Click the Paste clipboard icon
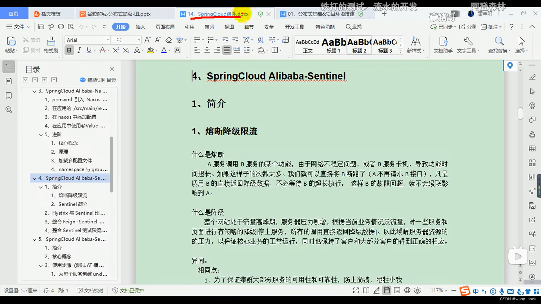Image resolution: width=541 pixels, height=304 pixels. 11,41
